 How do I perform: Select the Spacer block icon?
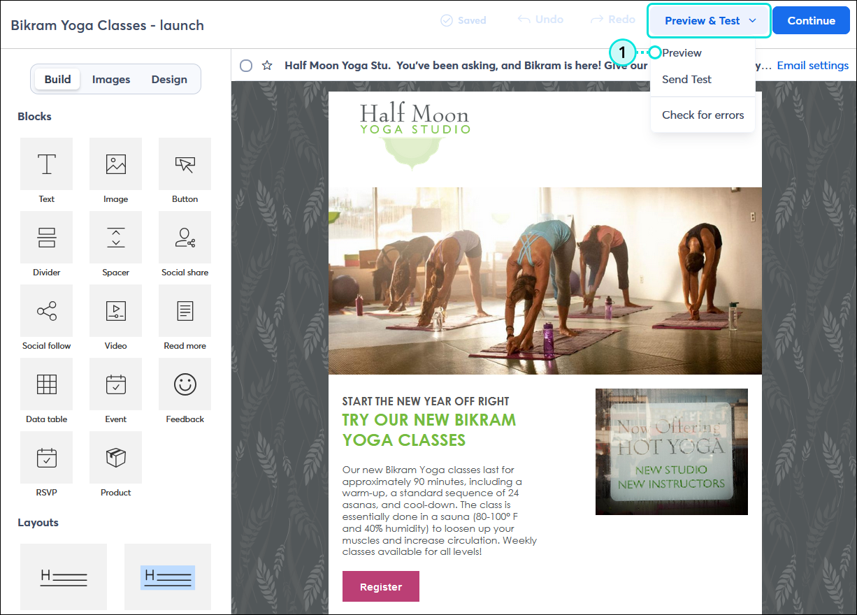(115, 238)
